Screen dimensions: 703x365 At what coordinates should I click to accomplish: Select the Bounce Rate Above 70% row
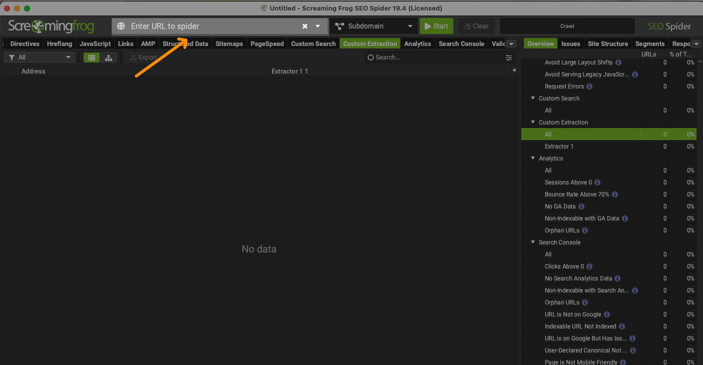coord(608,194)
